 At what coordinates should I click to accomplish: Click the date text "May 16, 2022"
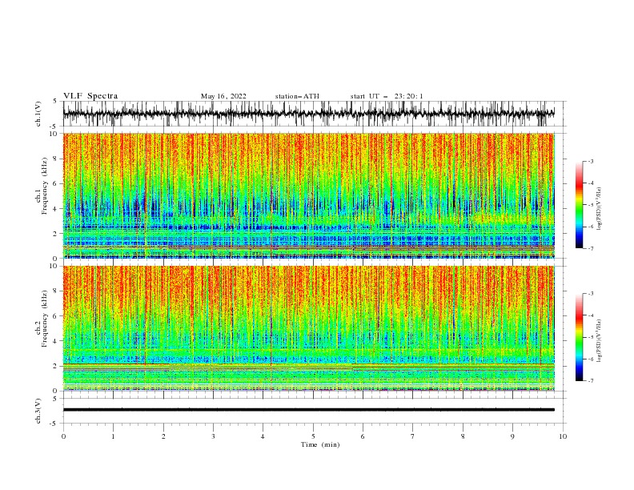click(x=223, y=96)
